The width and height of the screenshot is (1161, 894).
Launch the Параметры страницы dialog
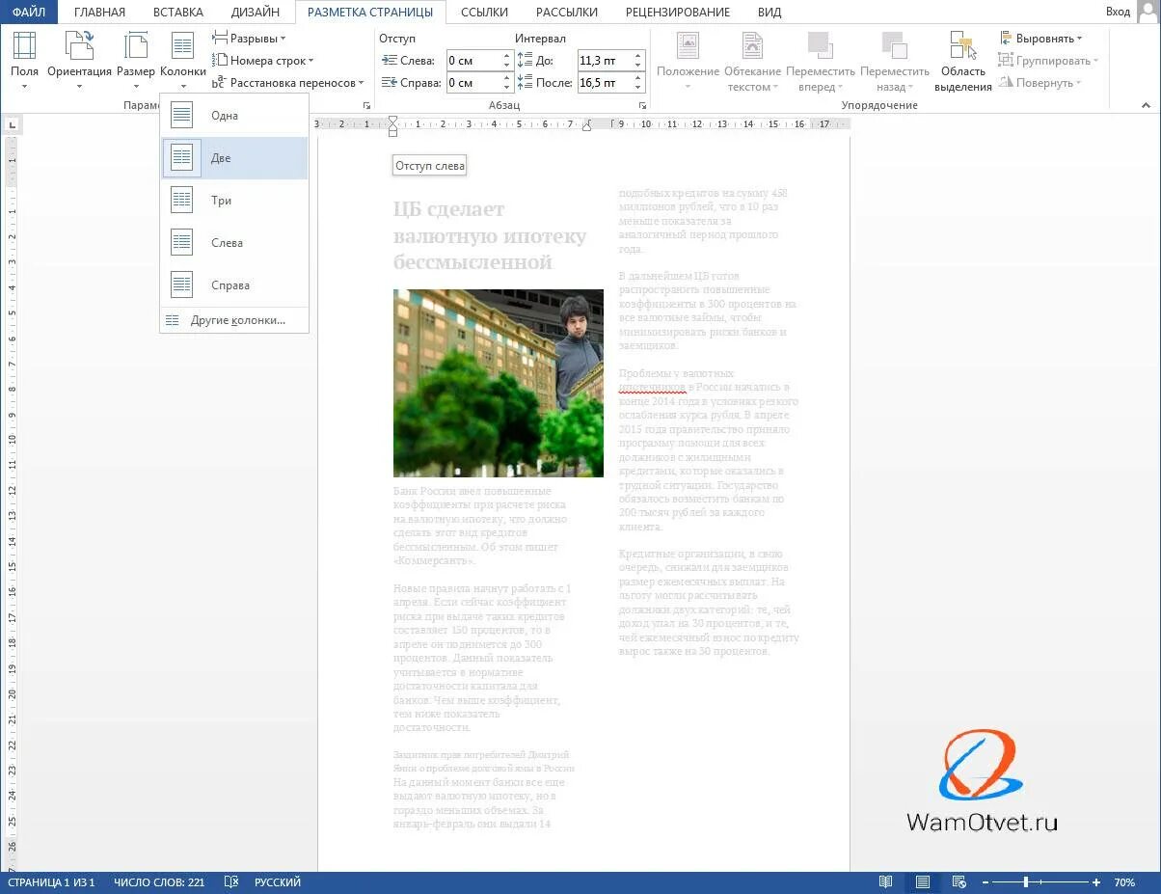pyautogui.click(x=365, y=105)
